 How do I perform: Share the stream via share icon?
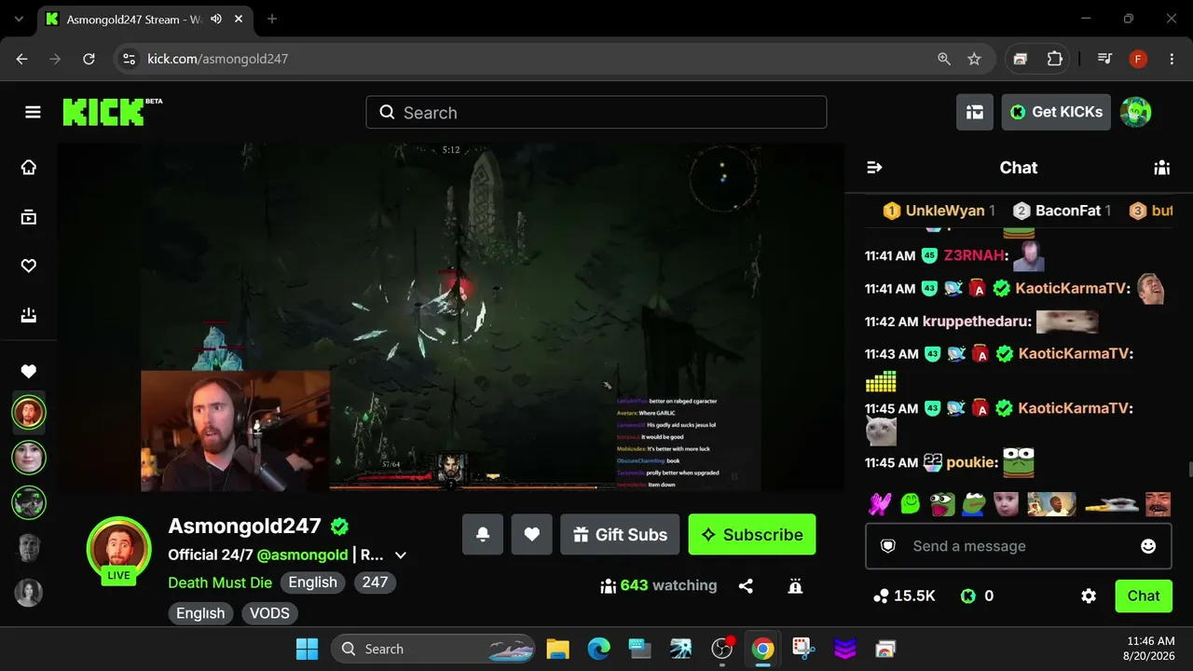tap(746, 586)
